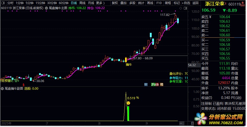This screenshot has height=127, width=247.
Task: Click the 卖五 price 106.64
Action: (x=225, y=17)
